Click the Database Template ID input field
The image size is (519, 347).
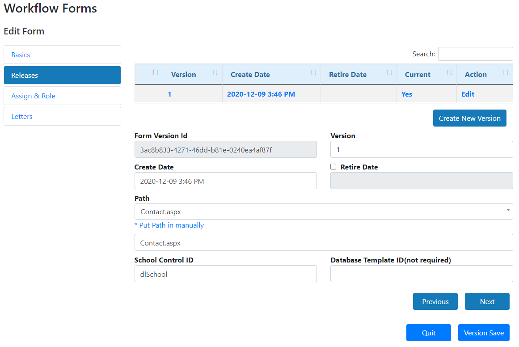click(x=421, y=274)
